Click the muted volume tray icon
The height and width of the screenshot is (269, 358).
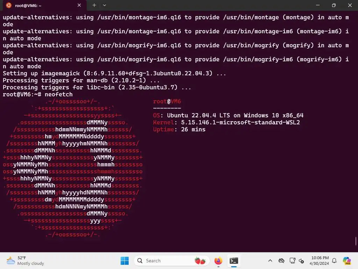pyautogui.click(x=301, y=261)
